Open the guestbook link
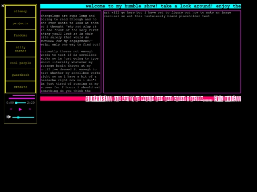257x192 pixels. 20,75
